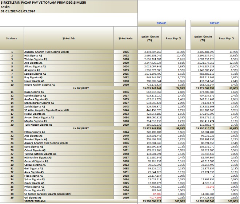Select the 'AcnTurk Sigorta AŞ' company cell
The image size is (240, 204).
coord(69,99)
